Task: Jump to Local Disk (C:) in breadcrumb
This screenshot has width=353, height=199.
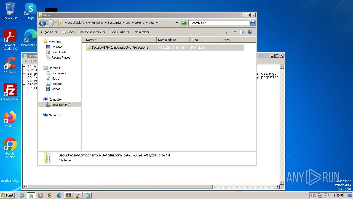Action: (x=77, y=23)
